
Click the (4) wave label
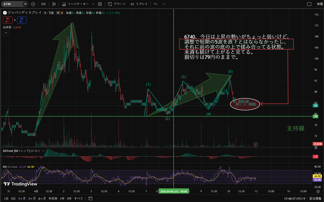tap(209, 114)
